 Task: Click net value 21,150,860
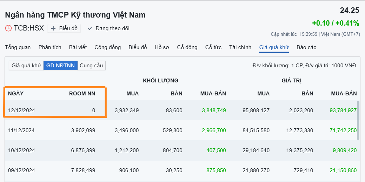point(343,170)
